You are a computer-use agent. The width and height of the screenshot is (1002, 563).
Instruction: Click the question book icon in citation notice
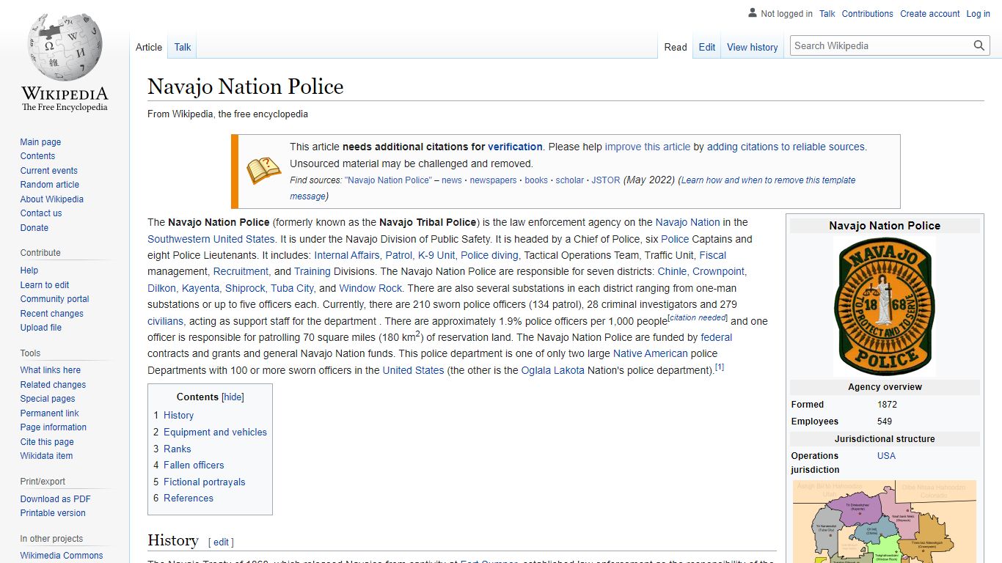[x=263, y=171]
